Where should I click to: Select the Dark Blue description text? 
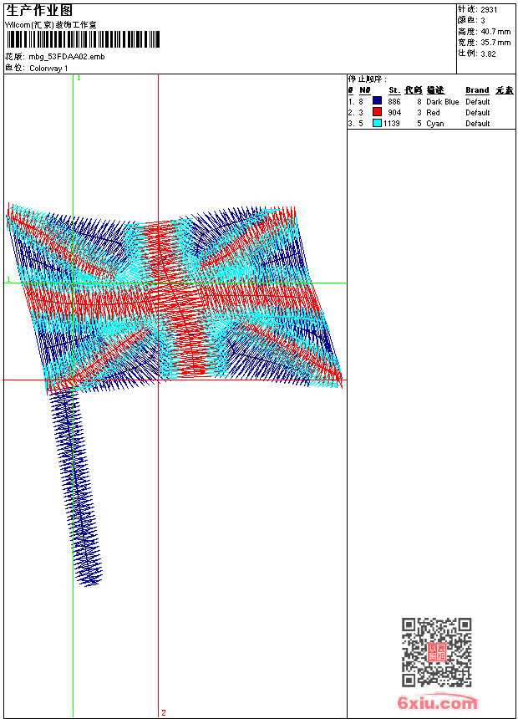pyautogui.click(x=442, y=102)
